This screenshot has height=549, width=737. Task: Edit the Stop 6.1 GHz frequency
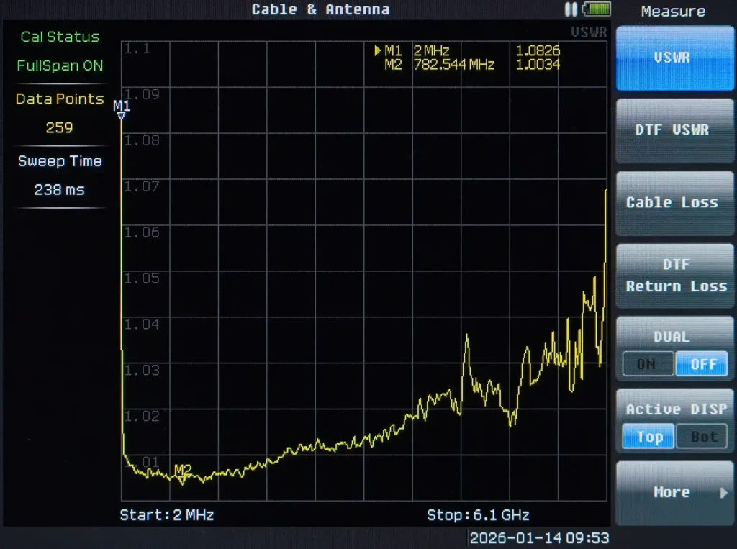pyautogui.click(x=478, y=515)
